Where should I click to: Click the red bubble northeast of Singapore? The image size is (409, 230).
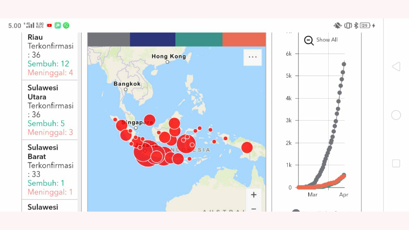149,120
